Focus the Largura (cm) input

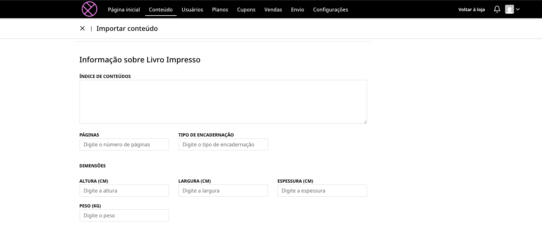(223, 191)
